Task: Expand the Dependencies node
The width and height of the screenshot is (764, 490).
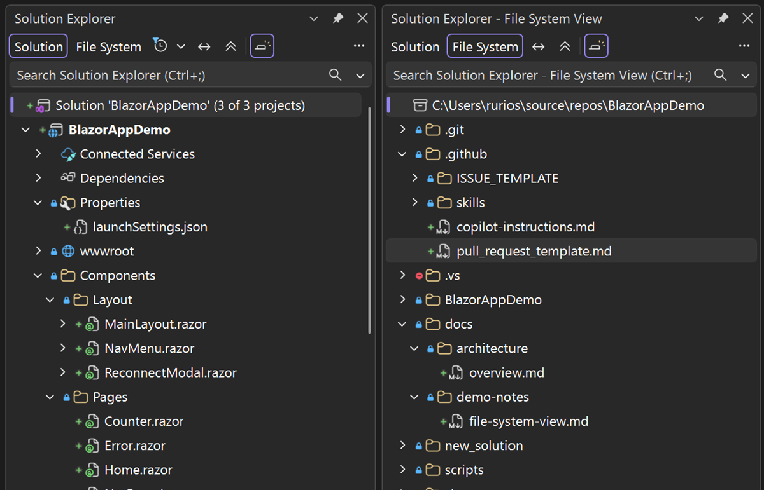Action: [x=38, y=178]
